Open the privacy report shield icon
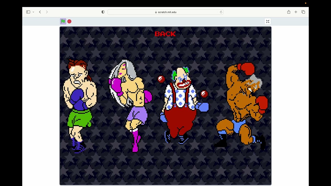The height and width of the screenshot is (186, 331). pos(103,12)
